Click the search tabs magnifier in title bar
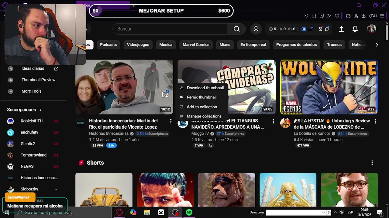Screen dimensions: 389x218 tap(359, 5)
